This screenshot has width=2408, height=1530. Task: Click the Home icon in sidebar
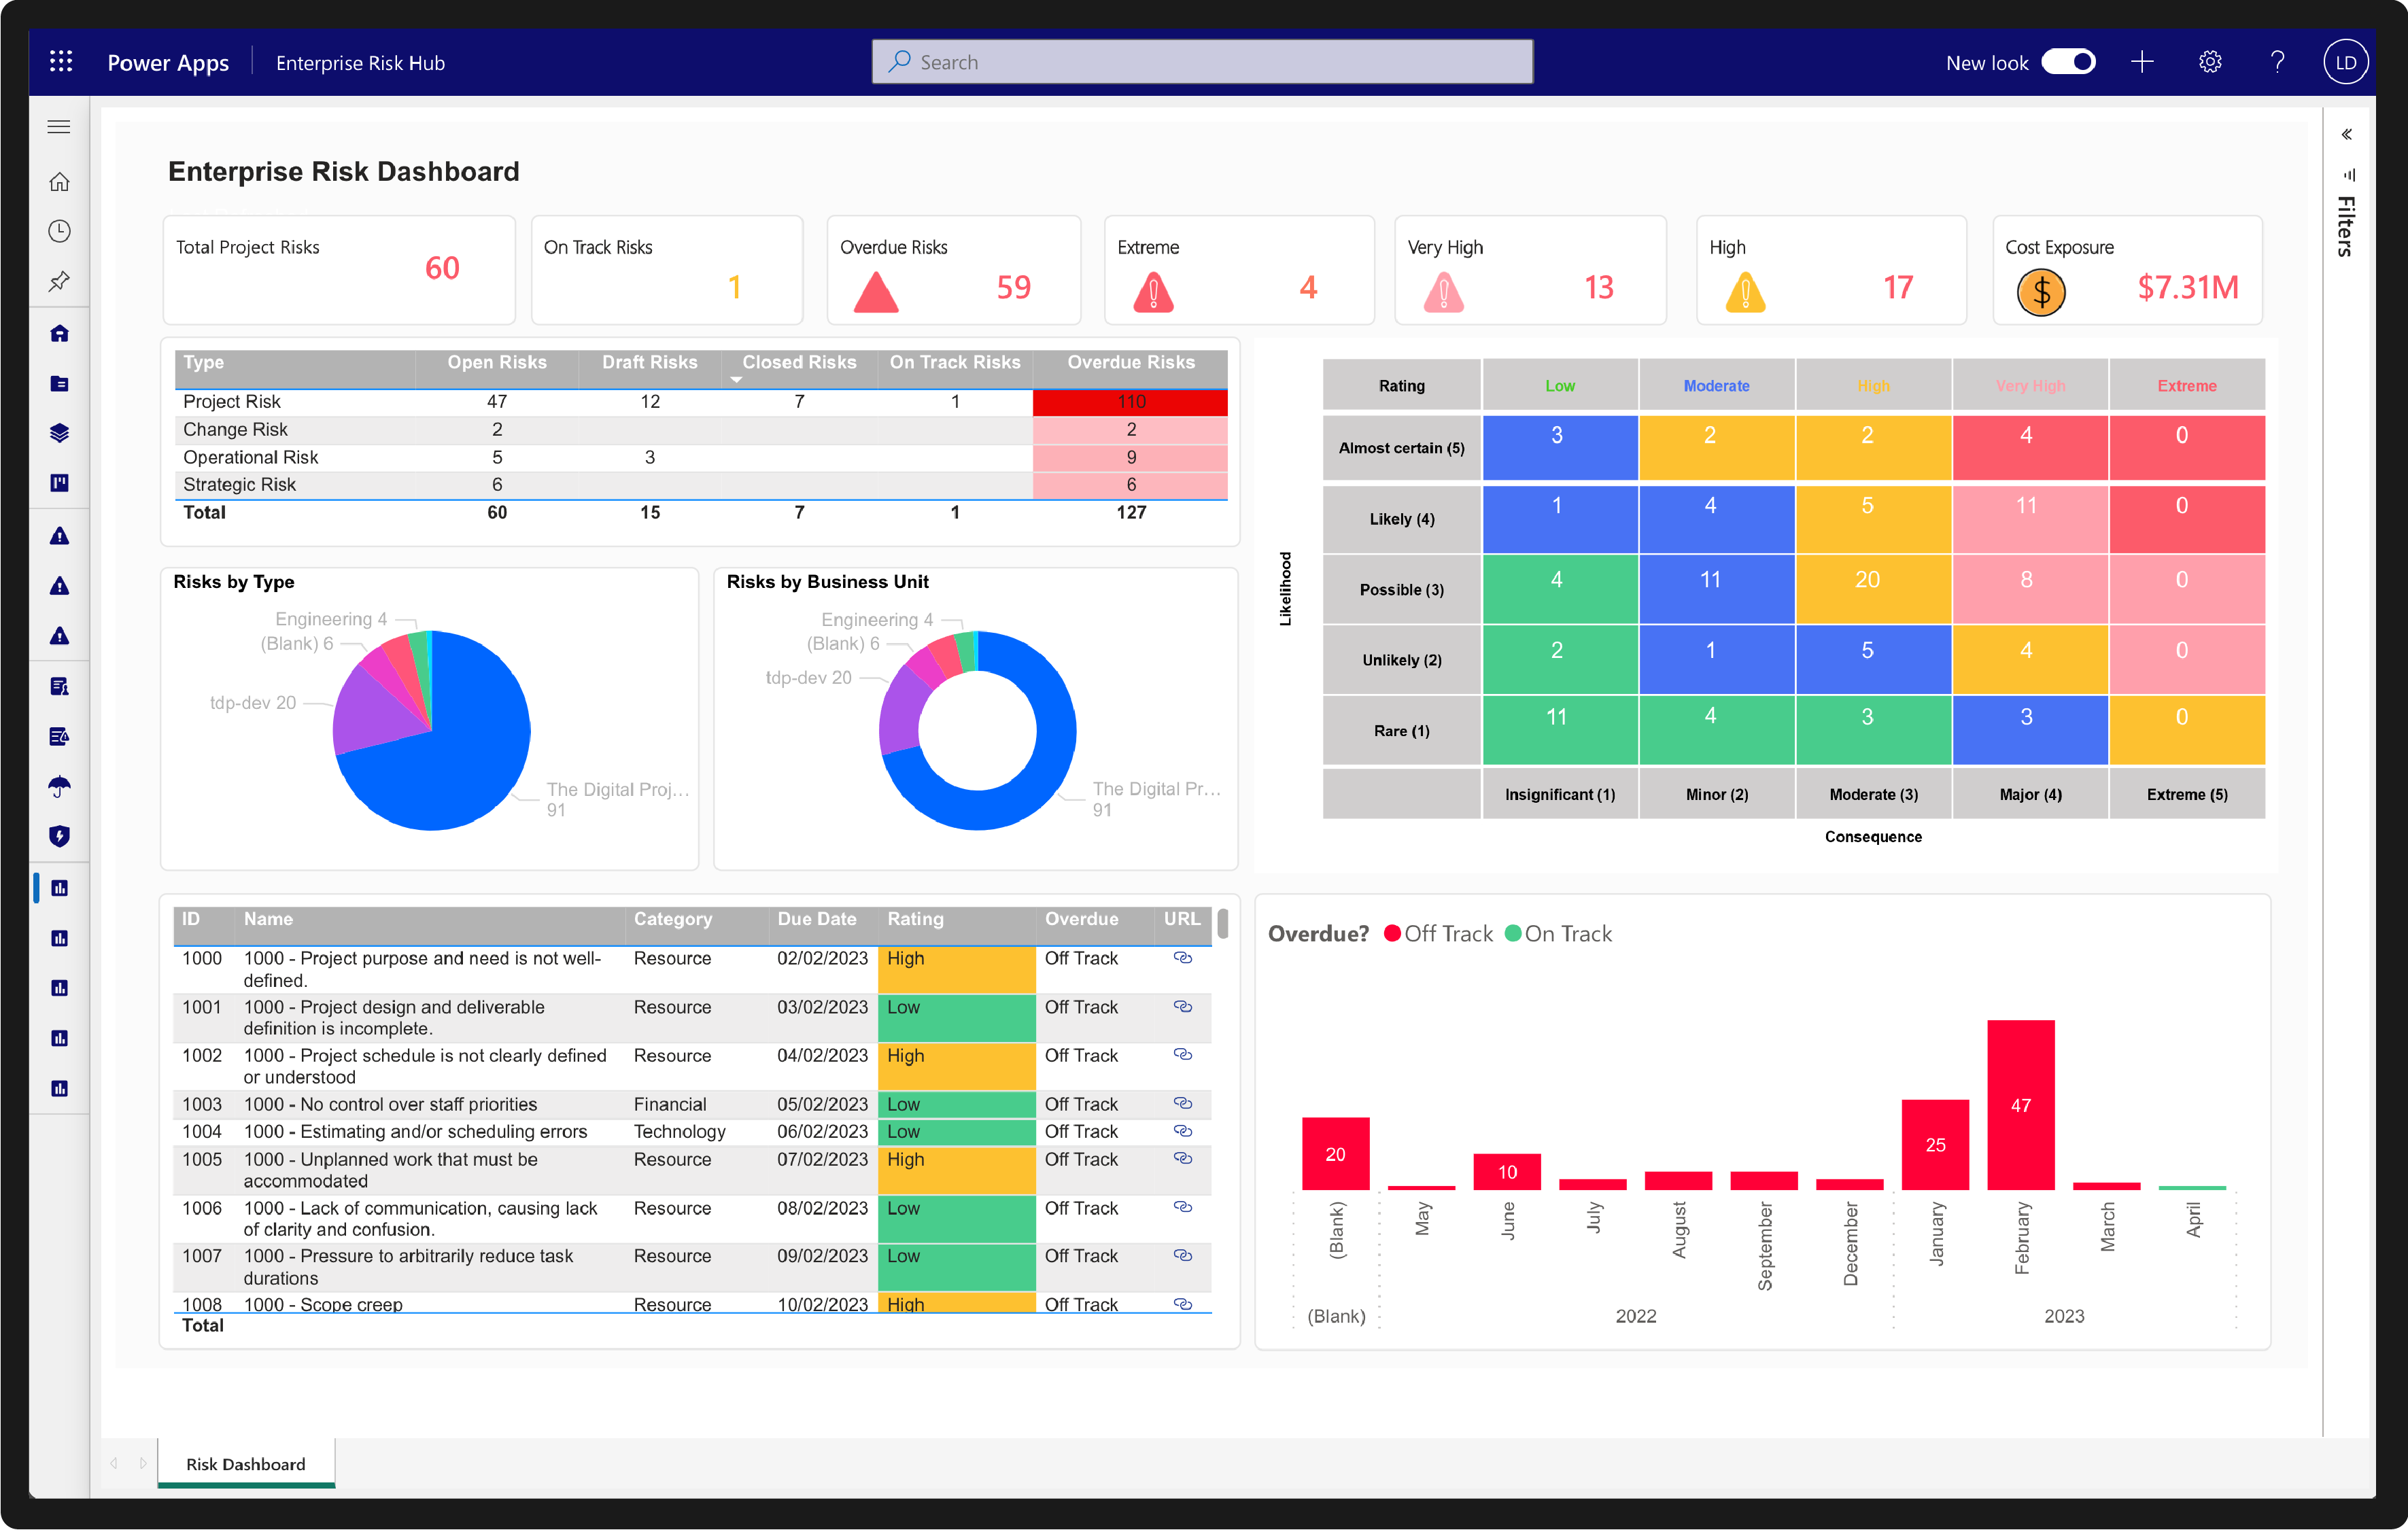click(60, 182)
